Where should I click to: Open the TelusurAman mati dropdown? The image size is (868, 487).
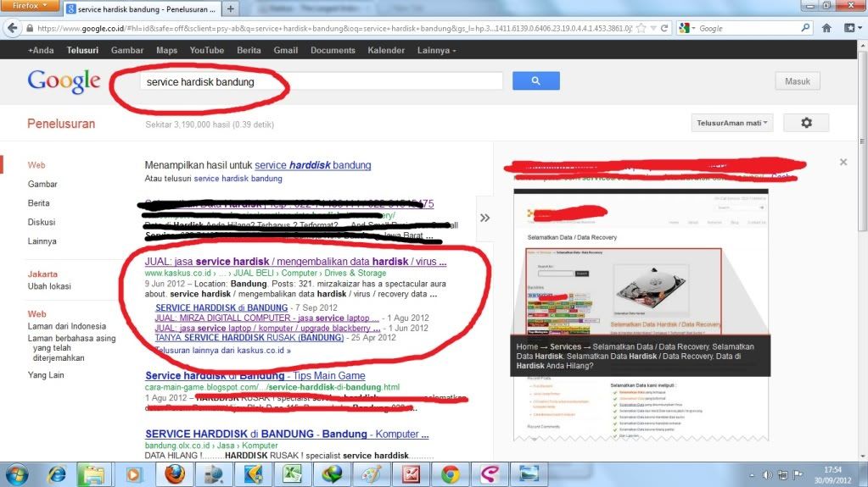pyautogui.click(x=732, y=123)
